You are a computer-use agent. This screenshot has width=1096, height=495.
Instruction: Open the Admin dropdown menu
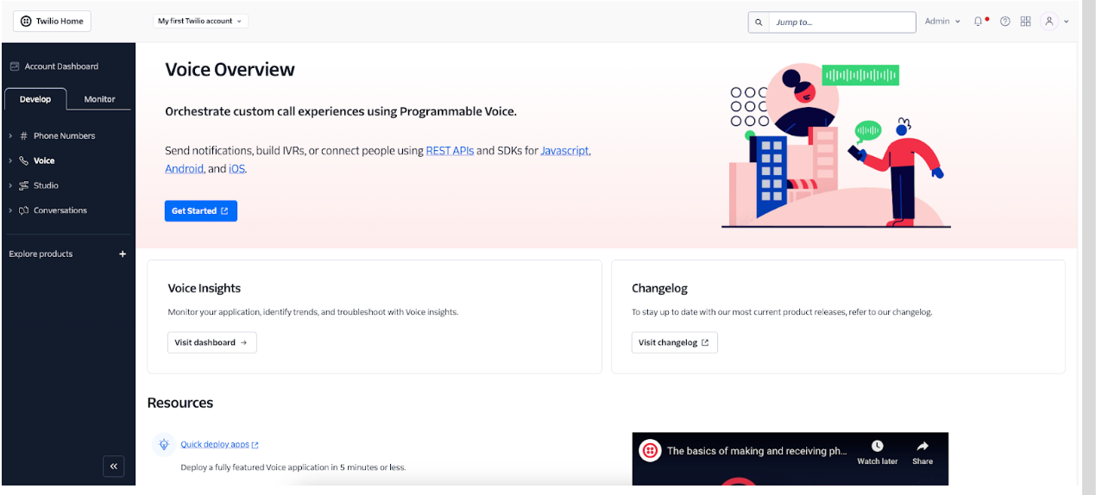(x=942, y=22)
